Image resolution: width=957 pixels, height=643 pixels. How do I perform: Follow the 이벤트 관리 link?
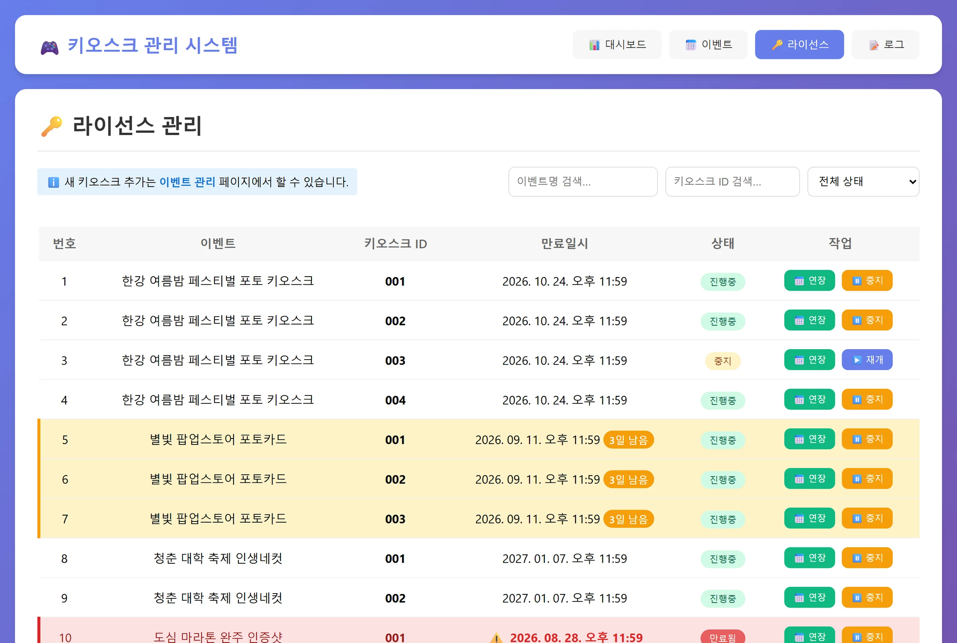187,182
